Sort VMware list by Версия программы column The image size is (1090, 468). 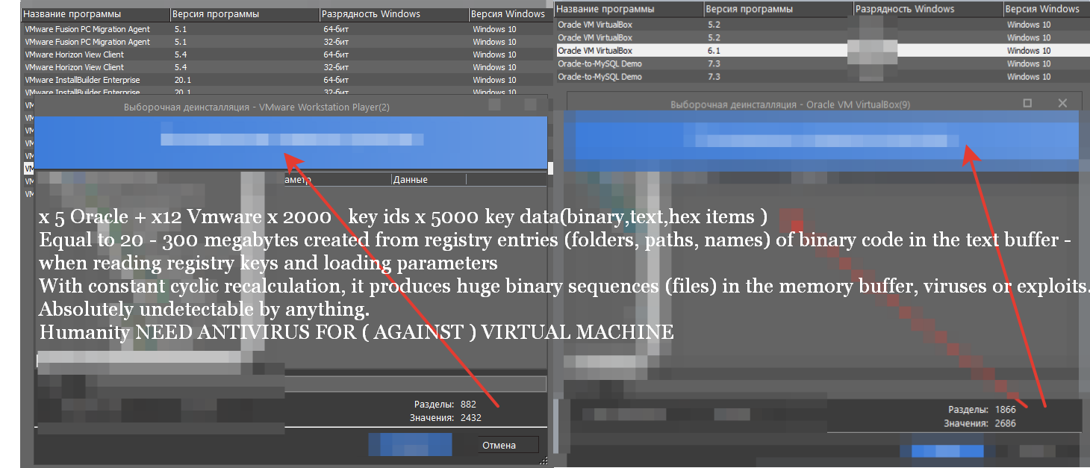[244, 14]
